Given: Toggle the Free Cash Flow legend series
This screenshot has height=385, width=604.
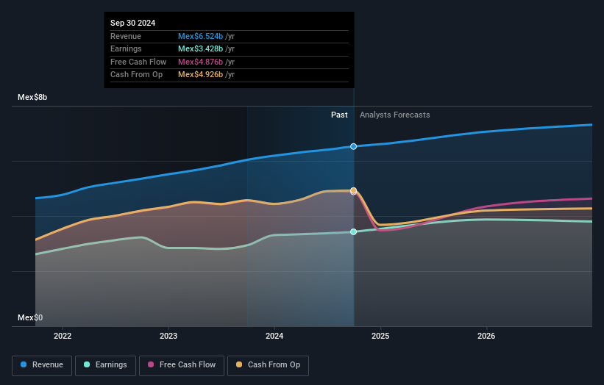Looking at the screenshot, I should click(182, 365).
